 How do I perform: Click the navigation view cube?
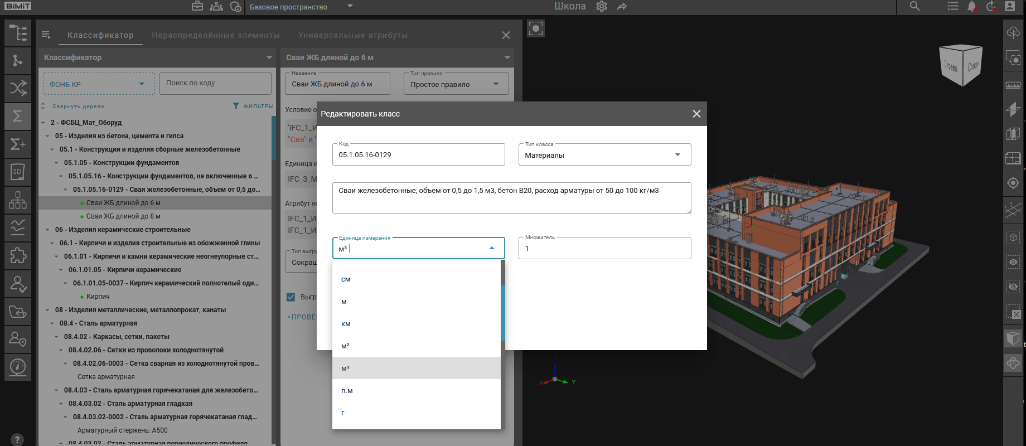tap(961, 65)
